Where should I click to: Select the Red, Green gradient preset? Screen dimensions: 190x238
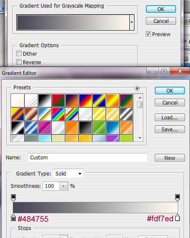click(x=58, y=100)
